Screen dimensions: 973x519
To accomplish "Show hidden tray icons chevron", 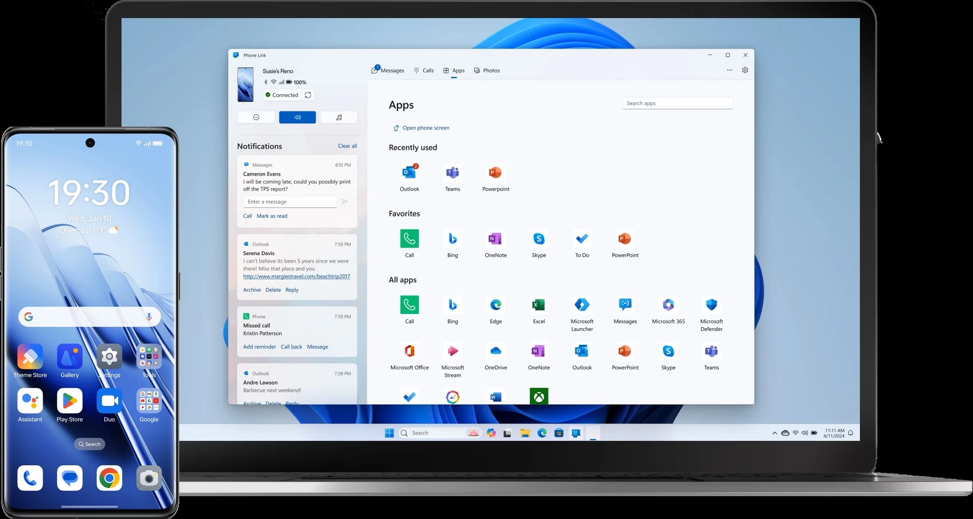I will click(774, 433).
